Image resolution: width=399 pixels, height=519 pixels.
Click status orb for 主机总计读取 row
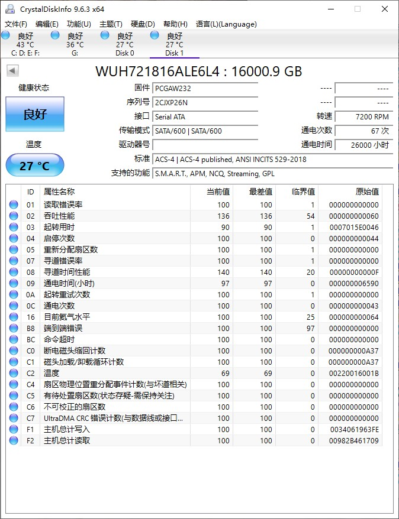tap(14, 440)
